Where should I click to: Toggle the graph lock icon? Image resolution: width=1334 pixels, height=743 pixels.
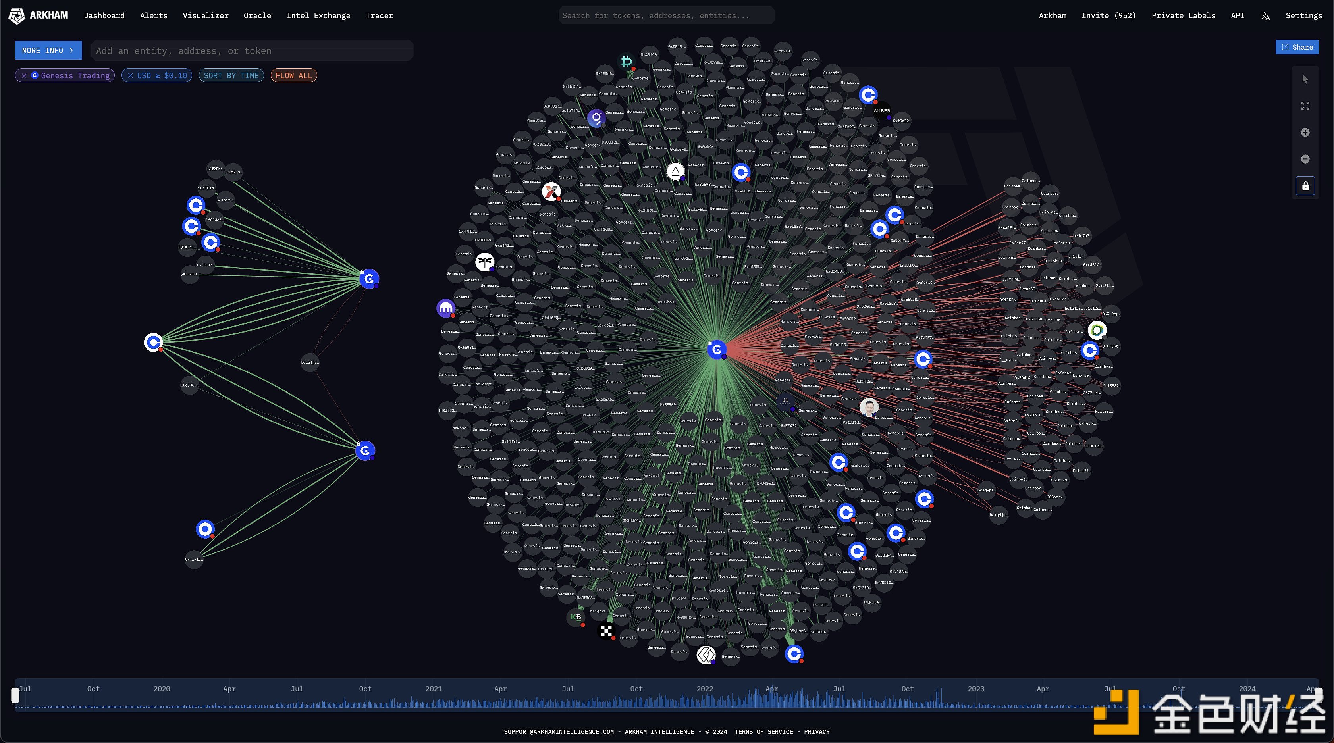(1305, 186)
